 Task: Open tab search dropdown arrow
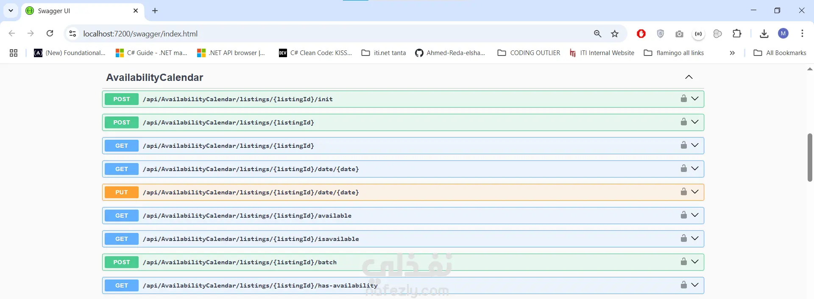(11, 11)
